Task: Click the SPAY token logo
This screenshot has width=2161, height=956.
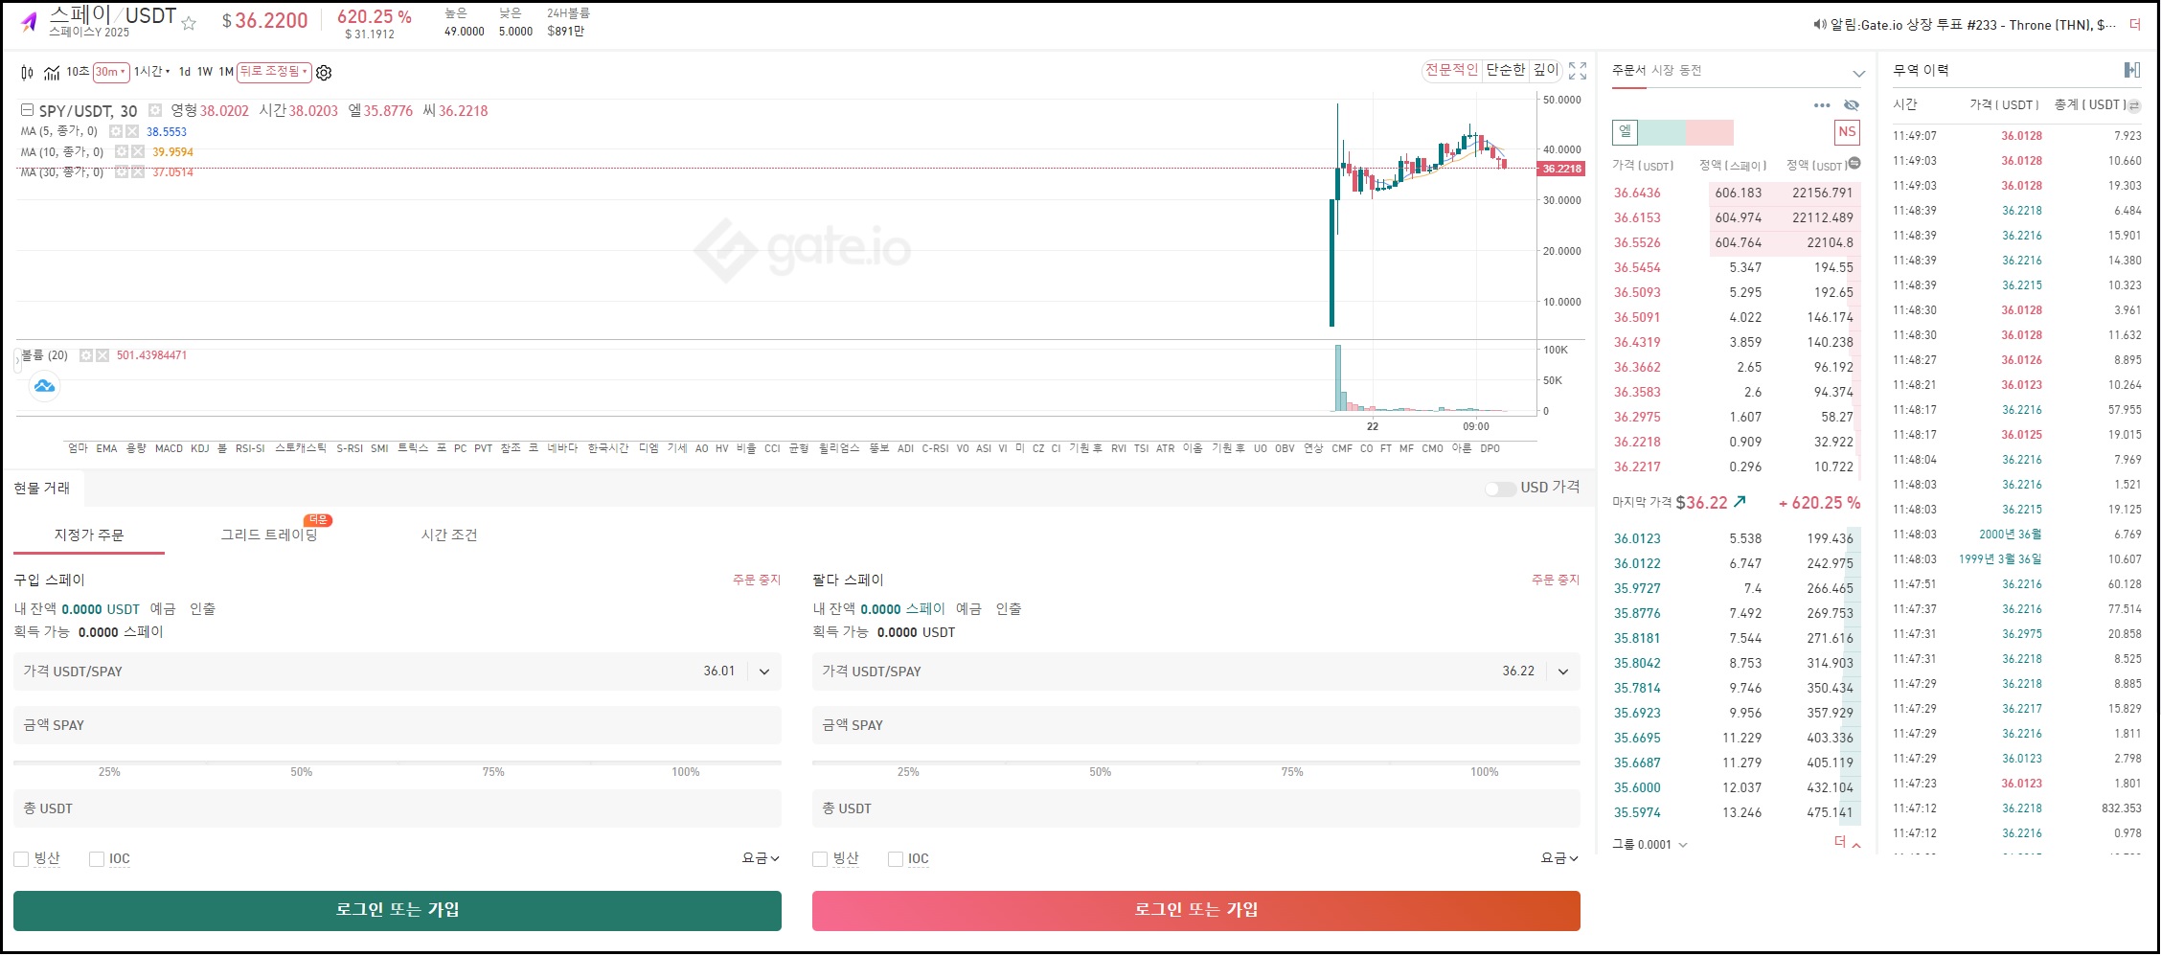Action: (x=29, y=21)
